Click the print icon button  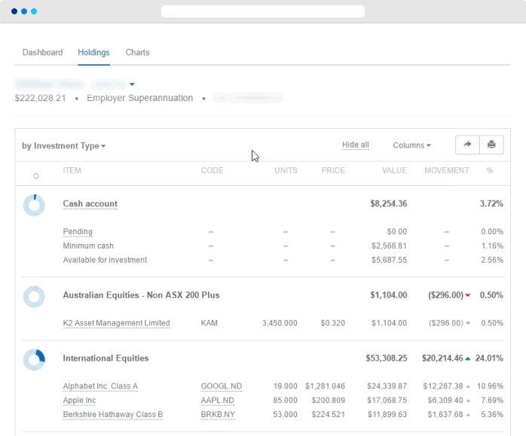[491, 145]
